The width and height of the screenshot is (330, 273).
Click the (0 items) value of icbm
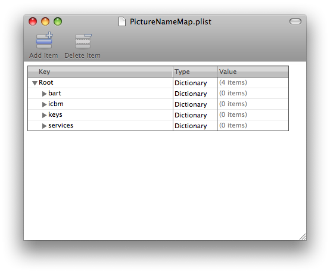coord(233,104)
